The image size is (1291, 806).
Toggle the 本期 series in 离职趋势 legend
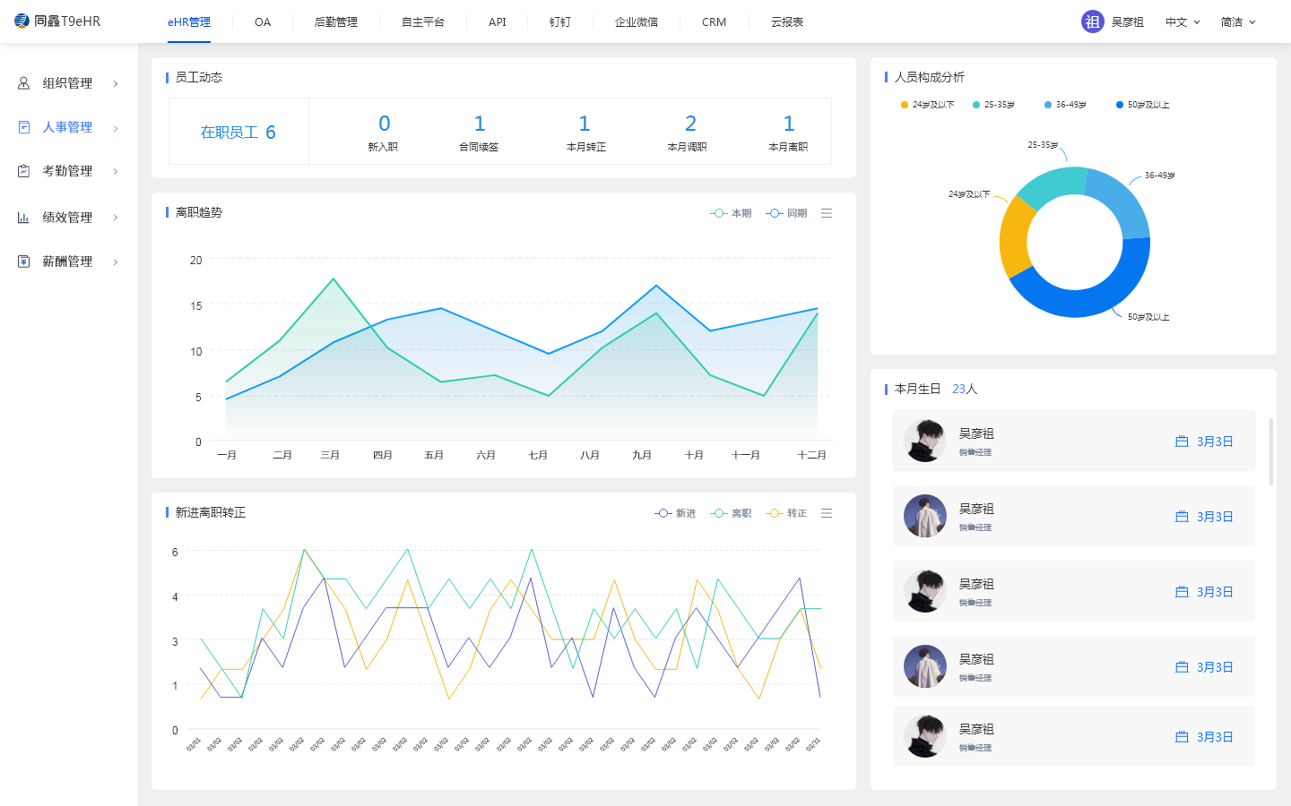pos(731,212)
